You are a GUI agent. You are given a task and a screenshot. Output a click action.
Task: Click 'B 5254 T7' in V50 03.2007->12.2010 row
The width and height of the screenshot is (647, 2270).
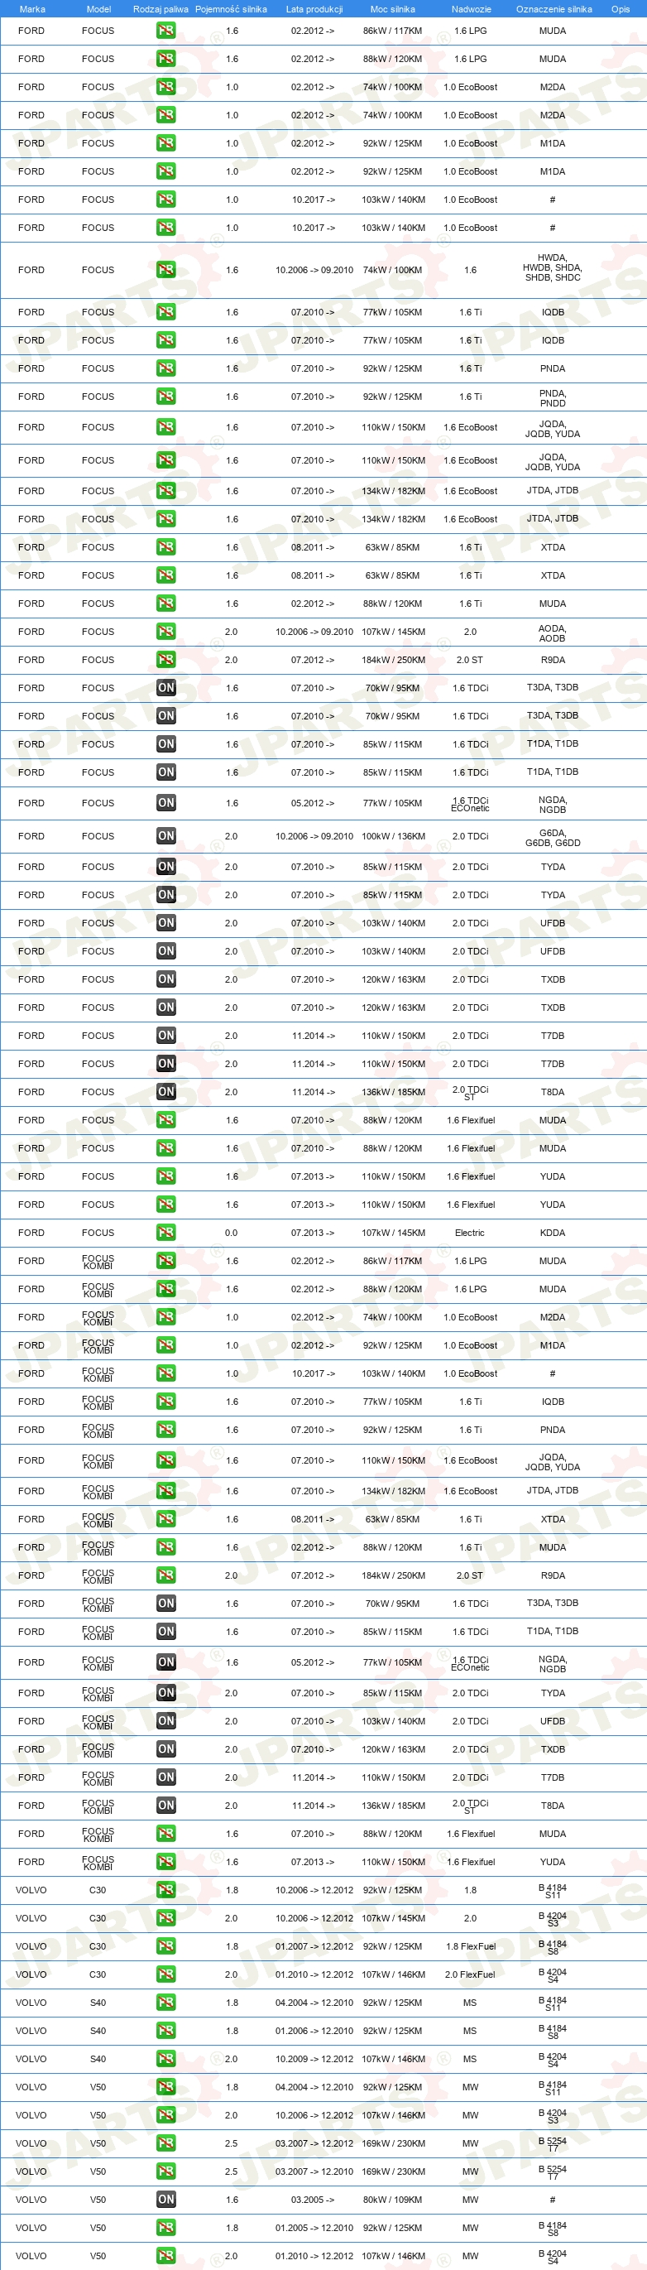point(553,2173)
